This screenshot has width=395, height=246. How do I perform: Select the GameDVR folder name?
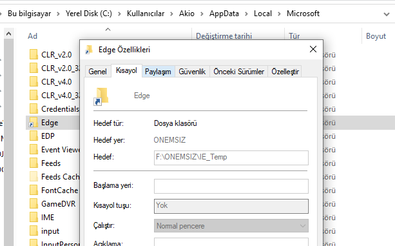[58, 204]
